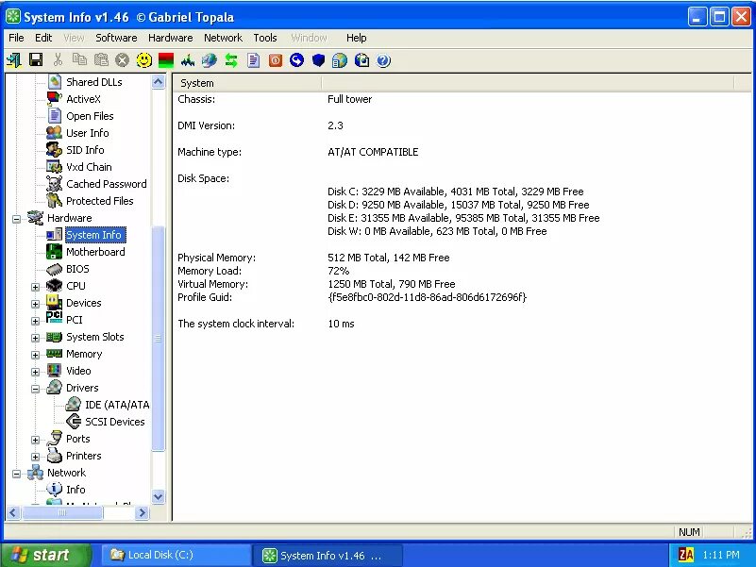Screen dimensions: 756x567
Task: Click the tree panel scroll up arrow
Action: (x=159, y=82)
